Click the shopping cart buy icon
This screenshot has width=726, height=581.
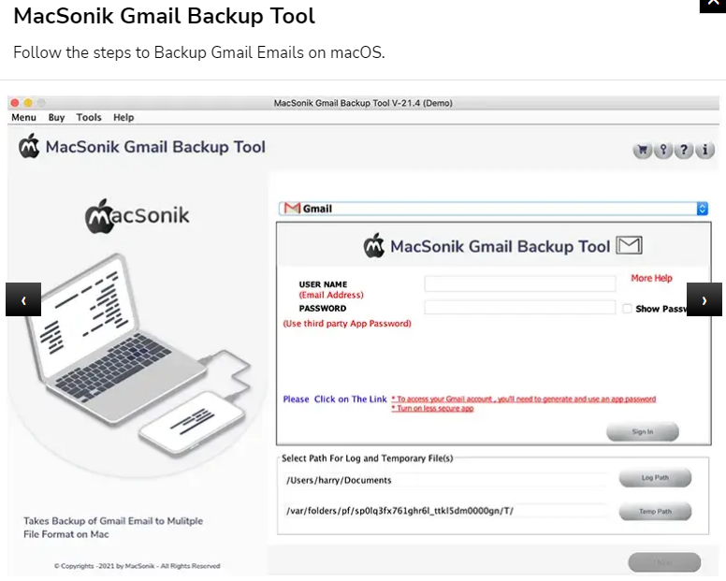pyautogui.click(x=643, y=150)
